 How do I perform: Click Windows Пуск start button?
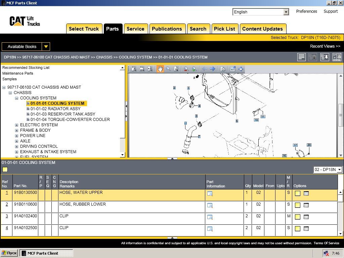coord(9,253)
